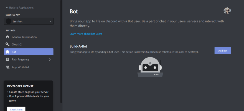Go back to Applications

pyautogui.click(x=20, y=8)
